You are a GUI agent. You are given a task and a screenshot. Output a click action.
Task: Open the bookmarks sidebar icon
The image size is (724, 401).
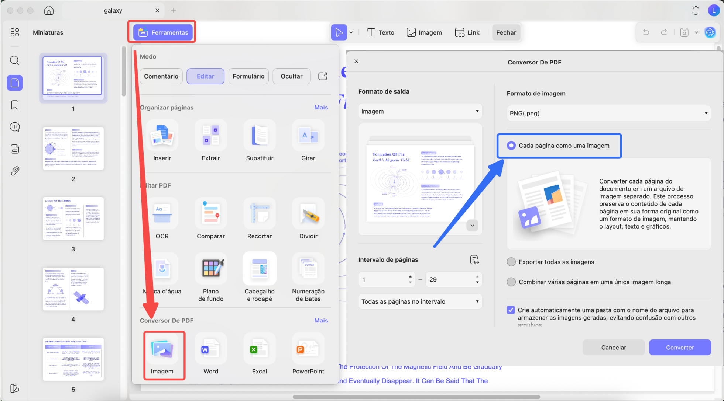(x=15, y=105)
